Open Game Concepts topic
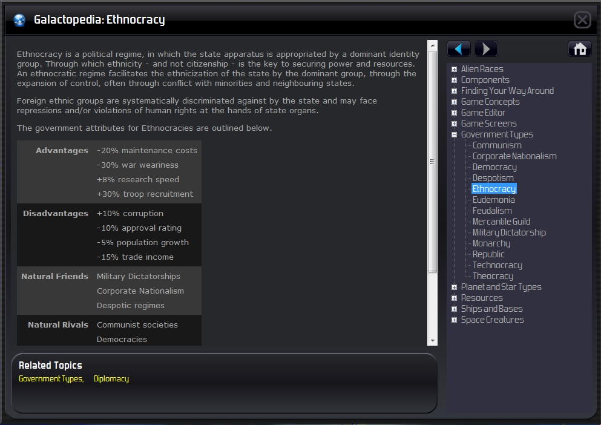This screenshot has width=601, height=425. tap(490, 102)
